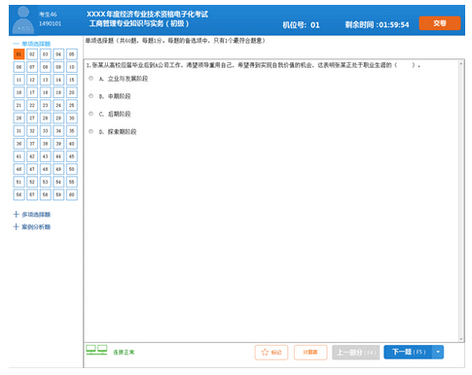Click the scrollbar up arrow in question panel
This screenshot has height=375, width=472.
coord(461,64)
